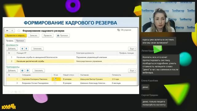Viewport: 197px width, 111px height.
Task: Click Добавить in the Претенденты section
Action: [x=12, y=71]
